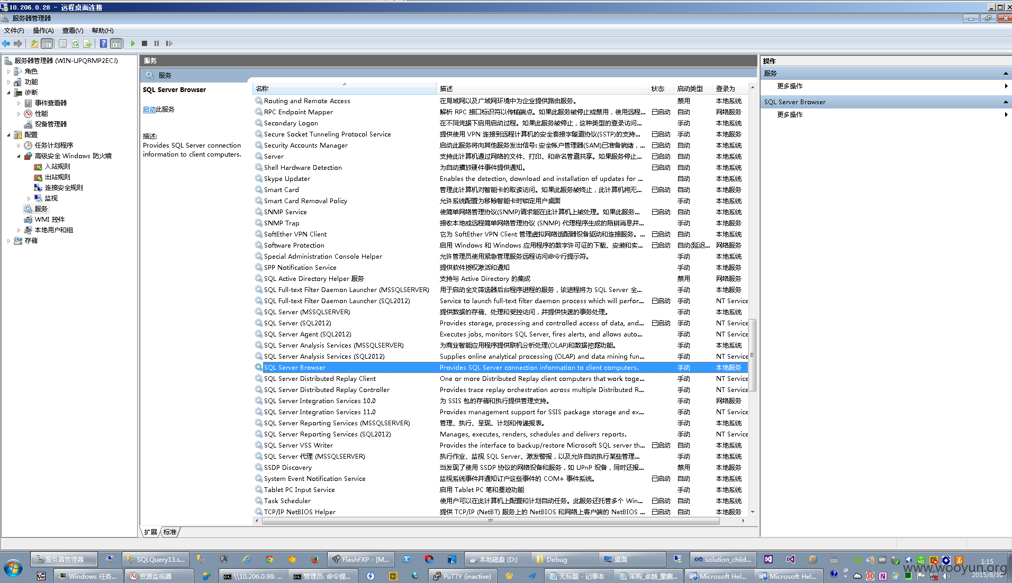Open Firefox from the taskbar
Image resolution: width=1012 pixels, height=583 pixels.
coord(314,559)
